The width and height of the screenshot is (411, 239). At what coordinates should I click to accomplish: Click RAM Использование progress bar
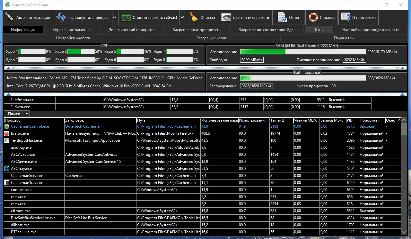point(303,52)
